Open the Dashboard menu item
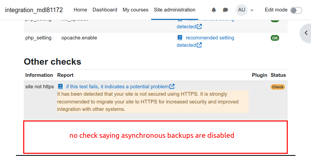311x156 pixels. coord(105,10)
